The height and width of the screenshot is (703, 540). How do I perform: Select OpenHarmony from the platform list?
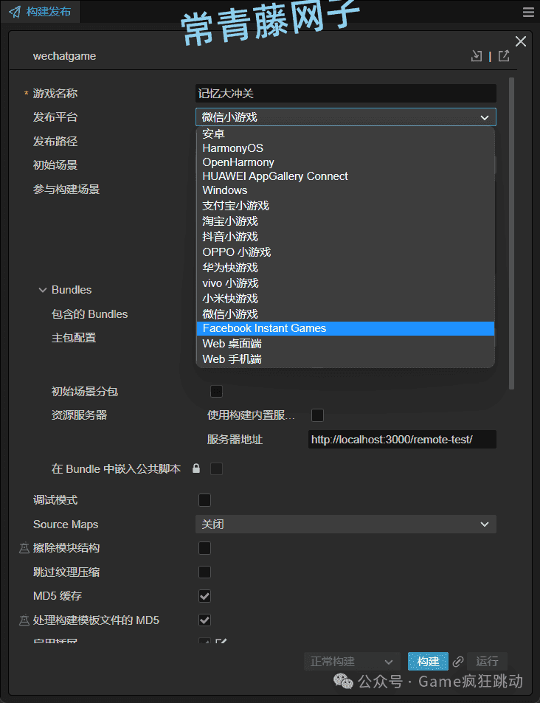tap(345, 162)
